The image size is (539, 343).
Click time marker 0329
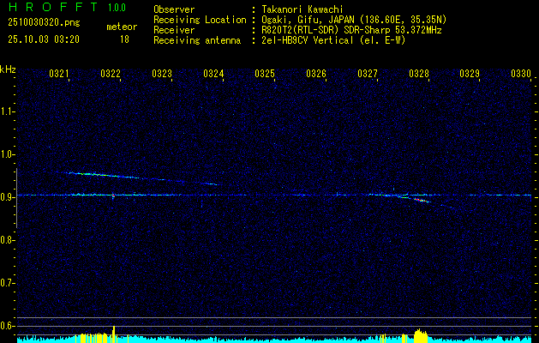(x=470, y=74)
